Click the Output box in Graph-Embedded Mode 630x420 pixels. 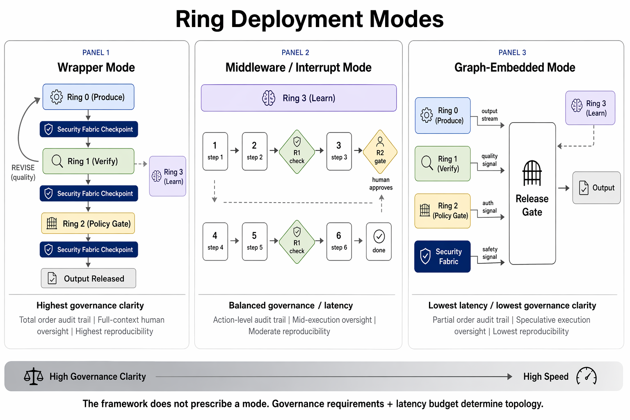pyautogui.click(x=596, y=188)
